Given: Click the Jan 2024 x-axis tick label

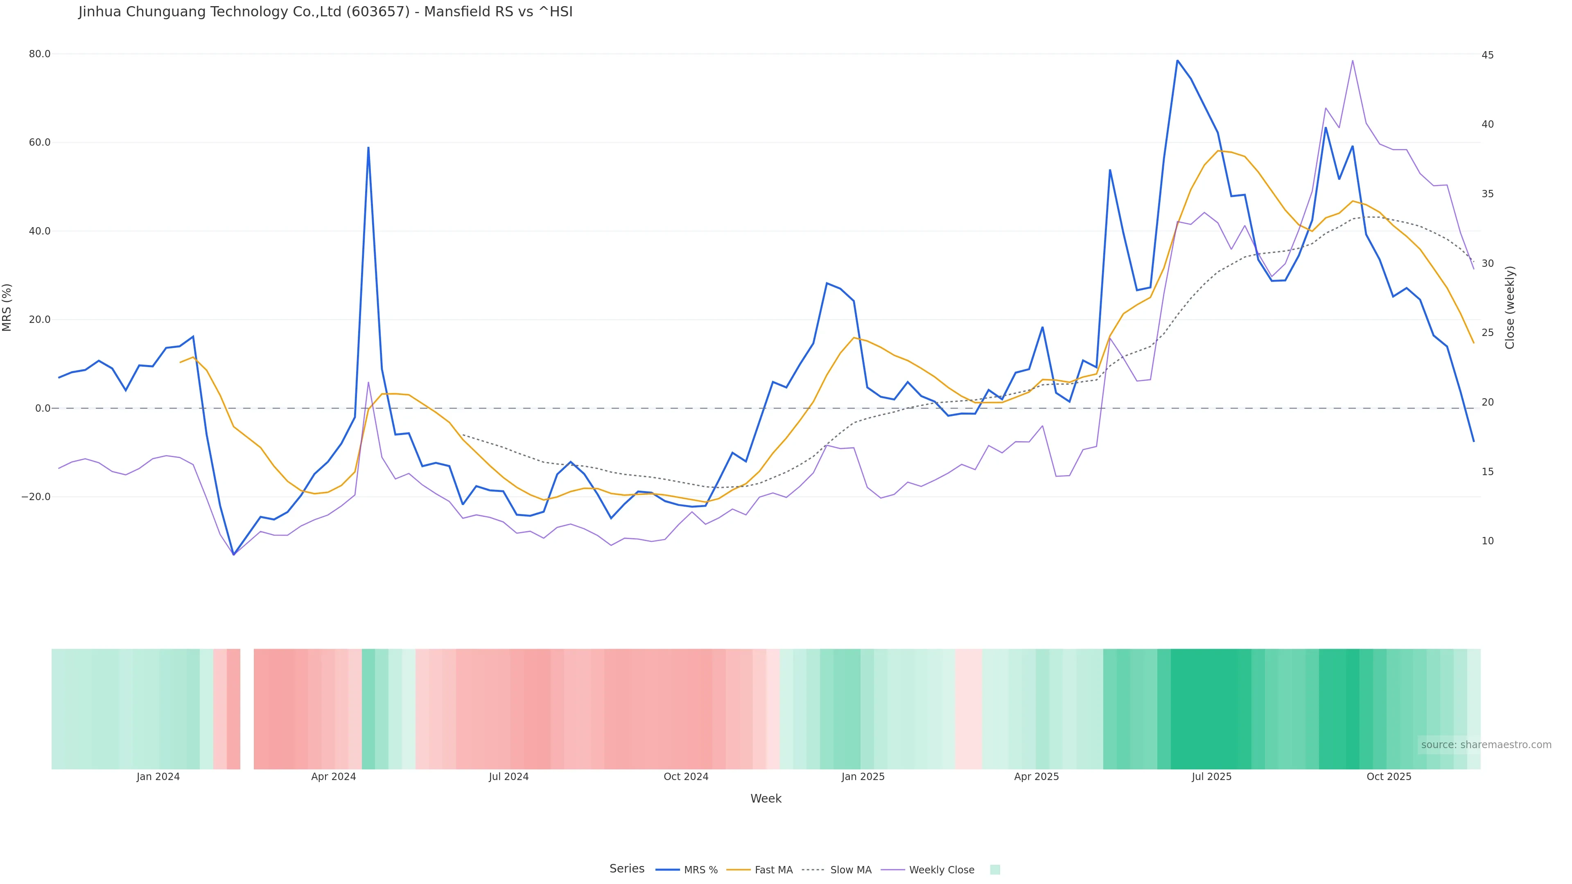Looking at the screenshot, I should click(x=158, y=777).
